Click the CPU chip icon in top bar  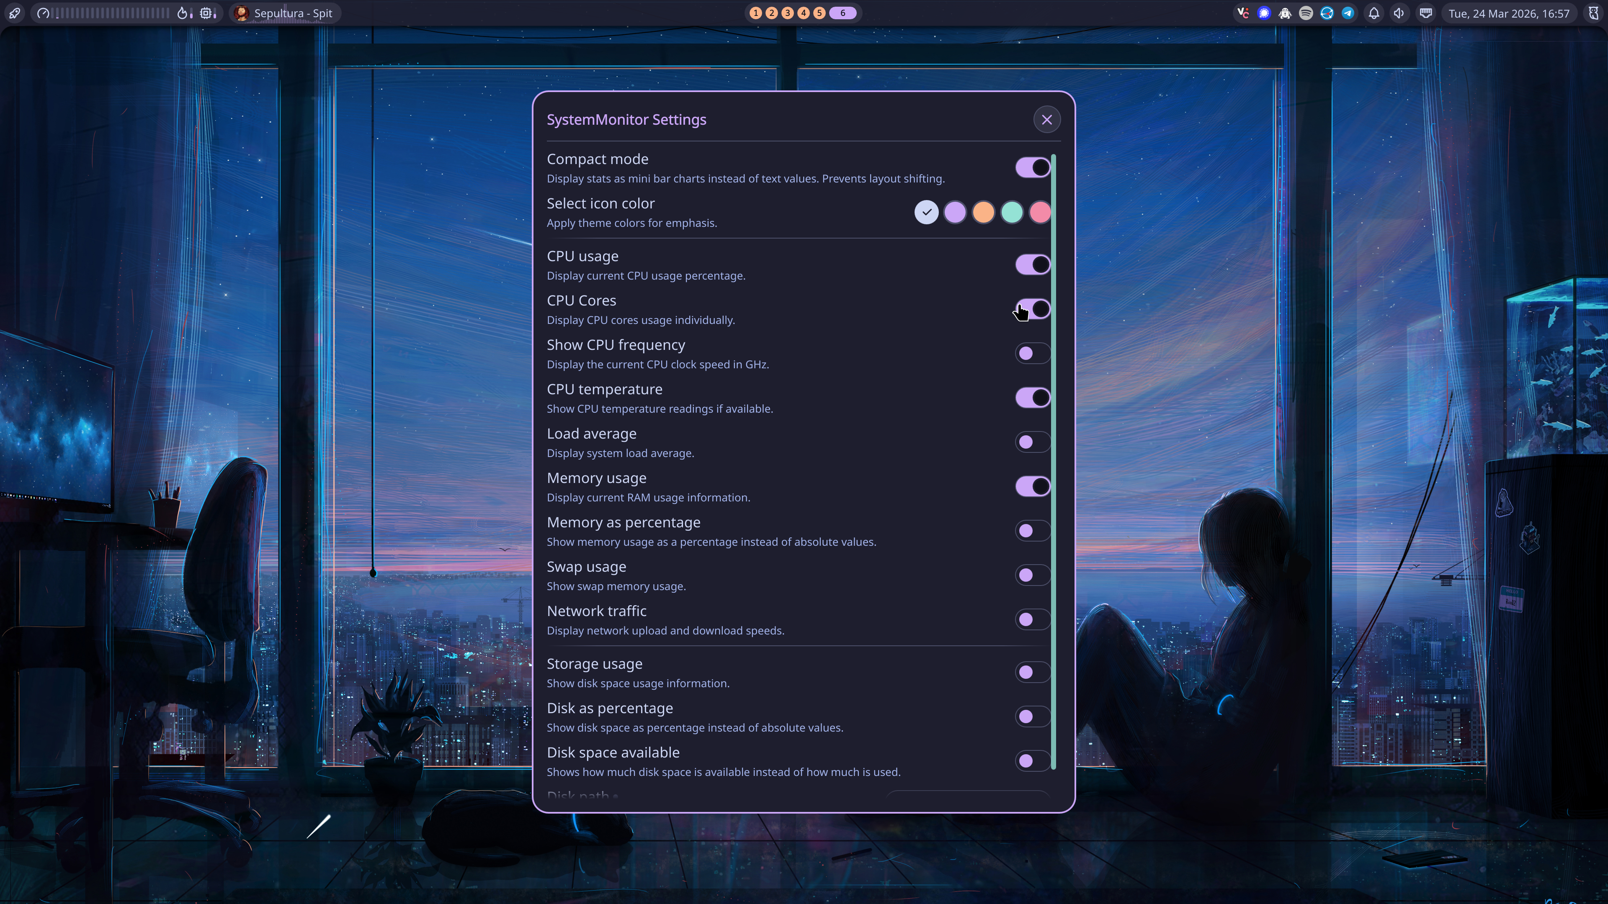pyautogui.click(x=206, y=13)
